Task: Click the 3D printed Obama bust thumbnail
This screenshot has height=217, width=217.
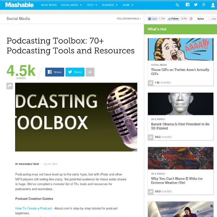Action: [180, 104]
